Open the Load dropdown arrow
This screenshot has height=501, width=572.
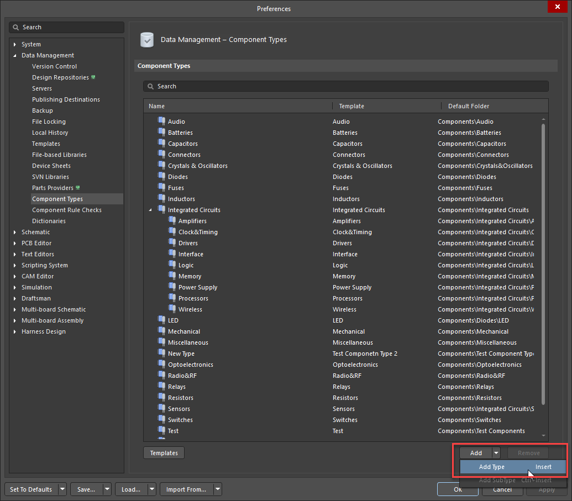point(152,489)
